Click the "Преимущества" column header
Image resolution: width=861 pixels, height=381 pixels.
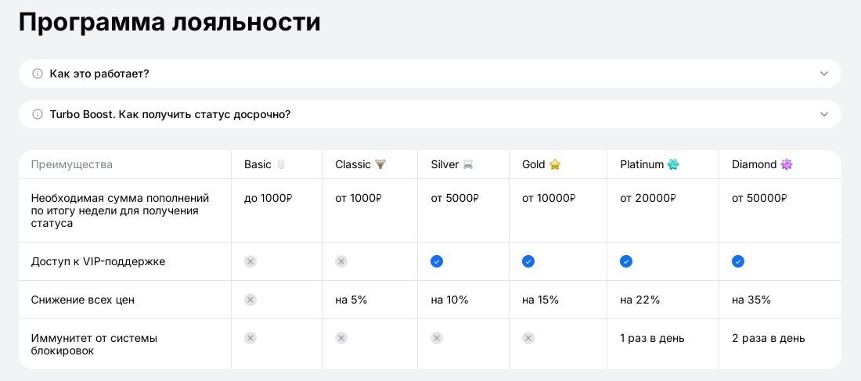click(x=72, y=164)
